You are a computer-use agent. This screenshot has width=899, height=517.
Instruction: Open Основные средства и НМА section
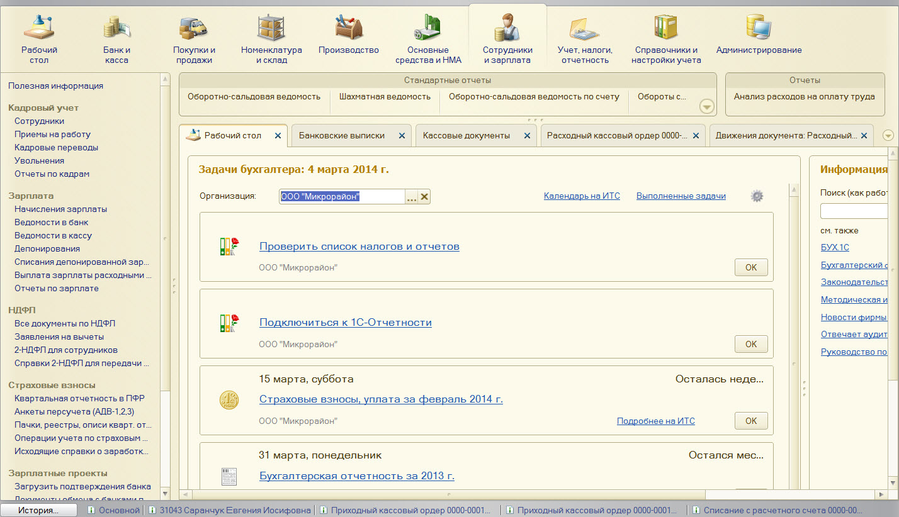point(427,29)
